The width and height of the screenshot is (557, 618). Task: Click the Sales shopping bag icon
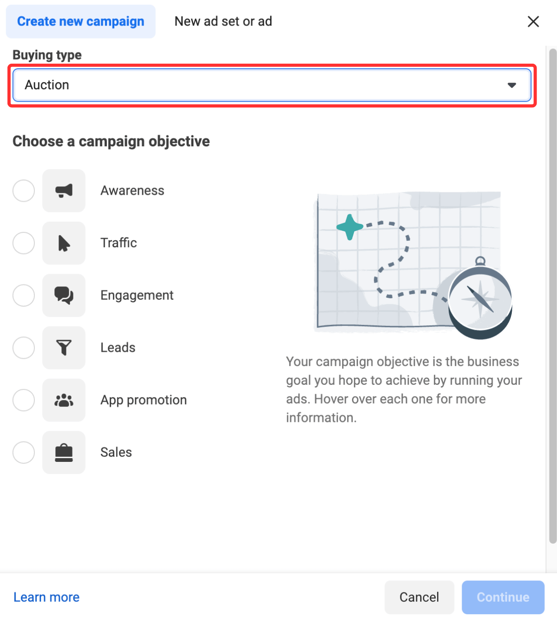(x=64, y=453)
